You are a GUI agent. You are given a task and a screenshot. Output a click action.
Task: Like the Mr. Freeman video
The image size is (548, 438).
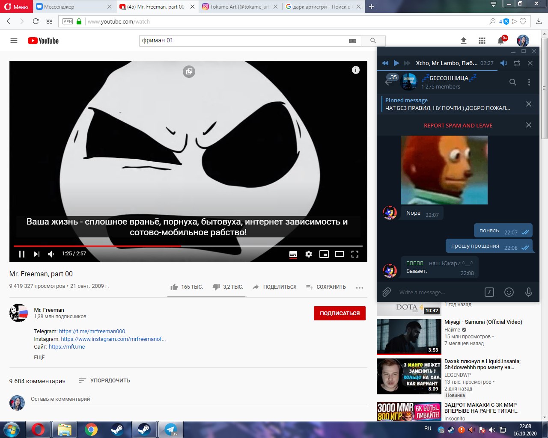tap(187, 287)
